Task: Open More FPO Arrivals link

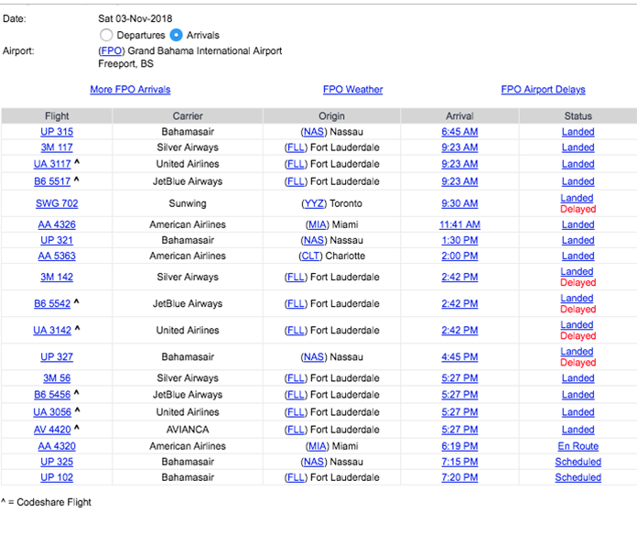Action: pos(130,90)
